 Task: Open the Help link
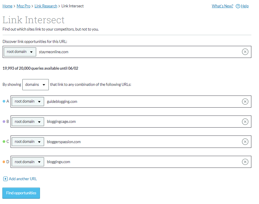[x=245, y=6]
